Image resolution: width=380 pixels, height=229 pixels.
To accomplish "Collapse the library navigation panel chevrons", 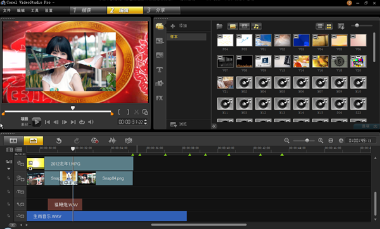I will [214, 126].
